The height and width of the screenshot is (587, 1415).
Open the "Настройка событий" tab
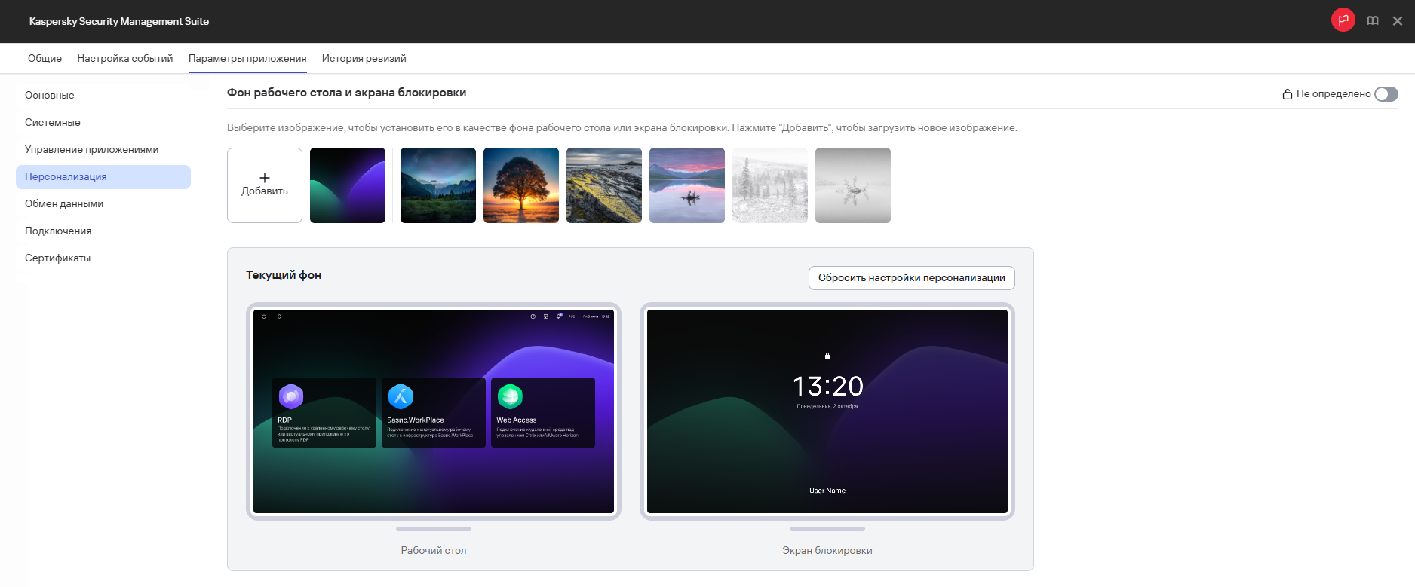(x=124, y=58)
